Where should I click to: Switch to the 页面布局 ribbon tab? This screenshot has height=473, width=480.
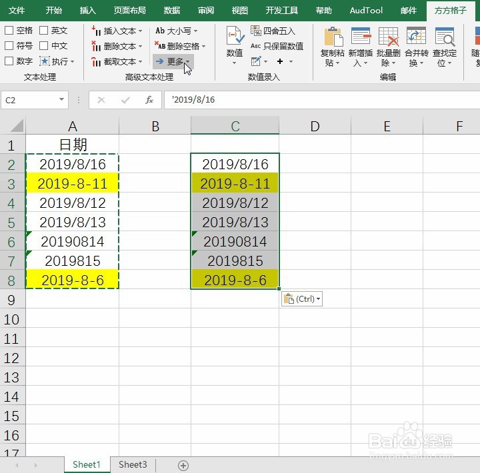[x=130, y=11]
